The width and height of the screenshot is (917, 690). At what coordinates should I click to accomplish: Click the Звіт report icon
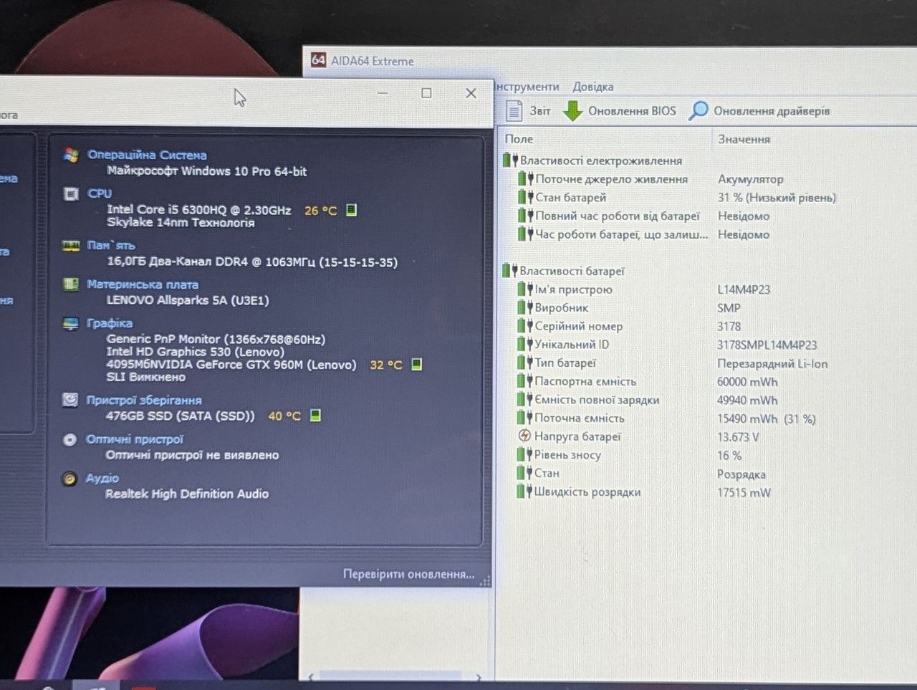point(514,110)
